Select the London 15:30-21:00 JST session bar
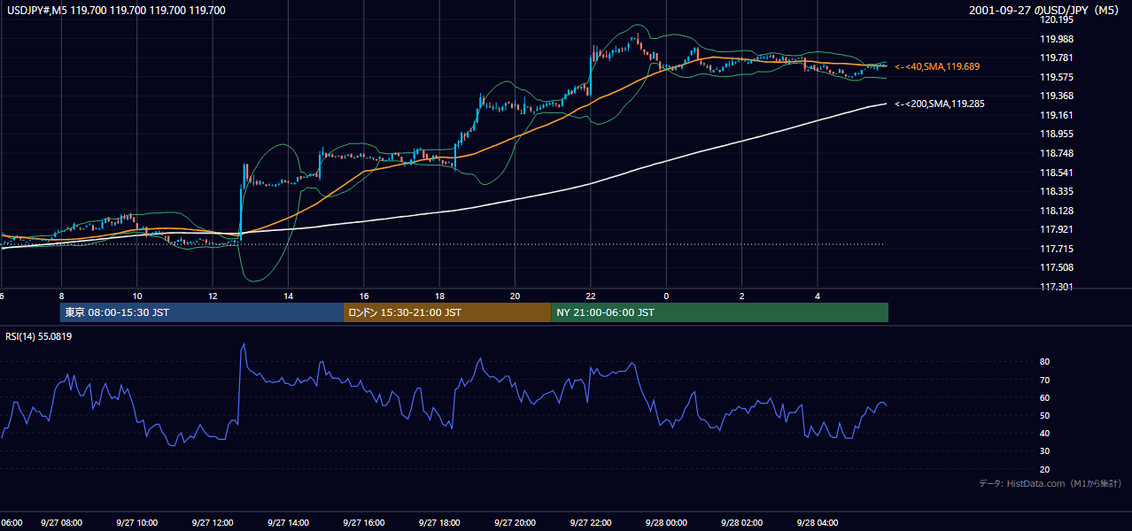Image resolution: width=1132 pixels, height=531 pixels. click(x=447, y=312)
